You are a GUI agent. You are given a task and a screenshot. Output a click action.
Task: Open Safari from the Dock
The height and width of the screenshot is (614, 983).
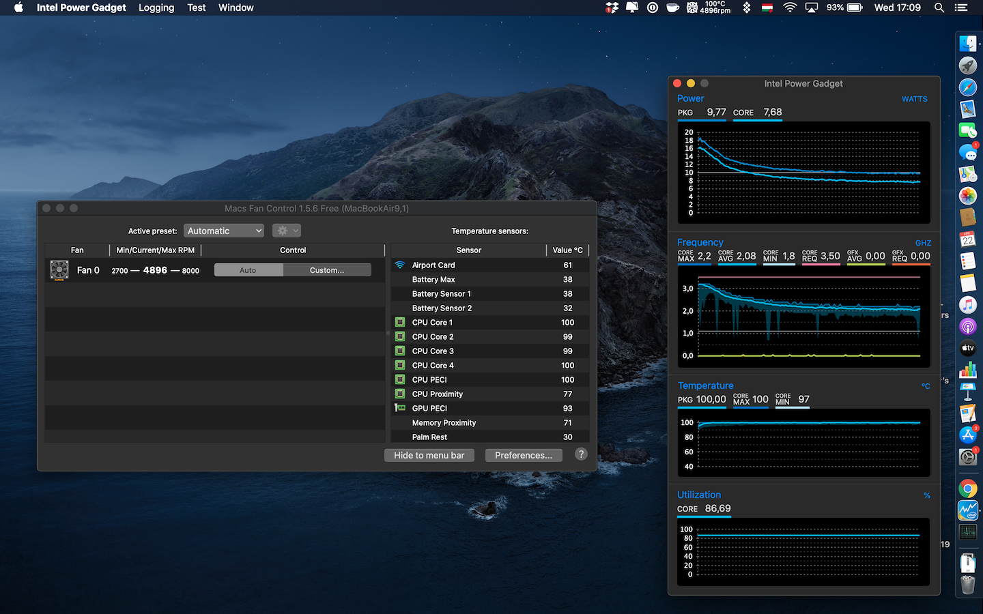[968, 87]
